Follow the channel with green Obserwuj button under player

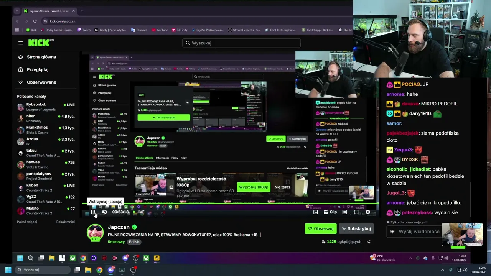(321, 228)
